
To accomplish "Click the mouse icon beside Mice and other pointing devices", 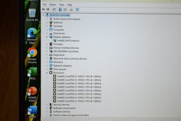I will tap(51, 58).
